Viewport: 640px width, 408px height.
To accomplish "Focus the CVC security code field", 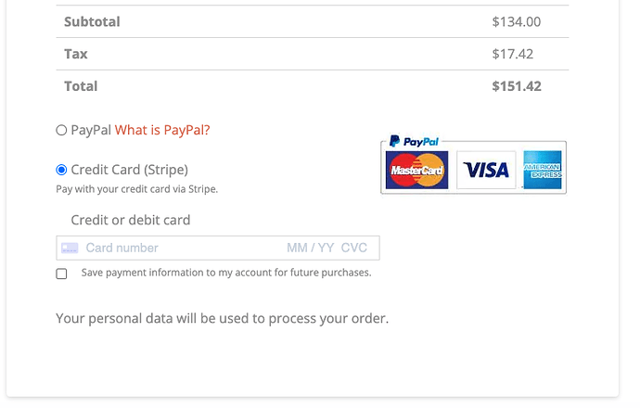I will pos(354,249).
